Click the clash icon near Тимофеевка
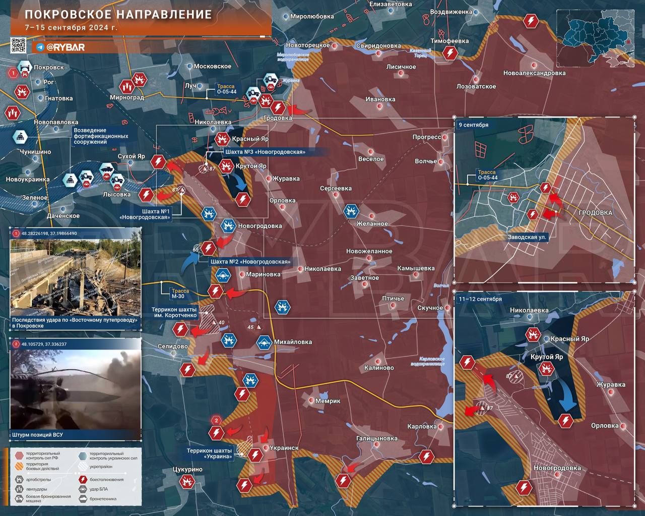 (x=450, y=53)
